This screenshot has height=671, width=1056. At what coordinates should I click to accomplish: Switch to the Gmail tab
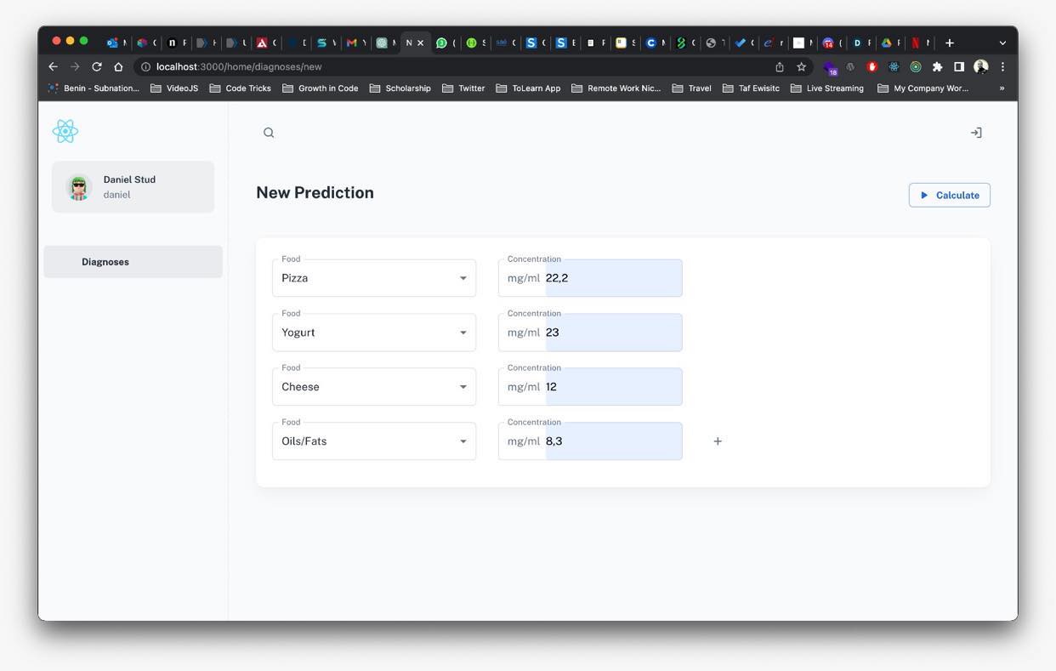(x=355, y=43)
